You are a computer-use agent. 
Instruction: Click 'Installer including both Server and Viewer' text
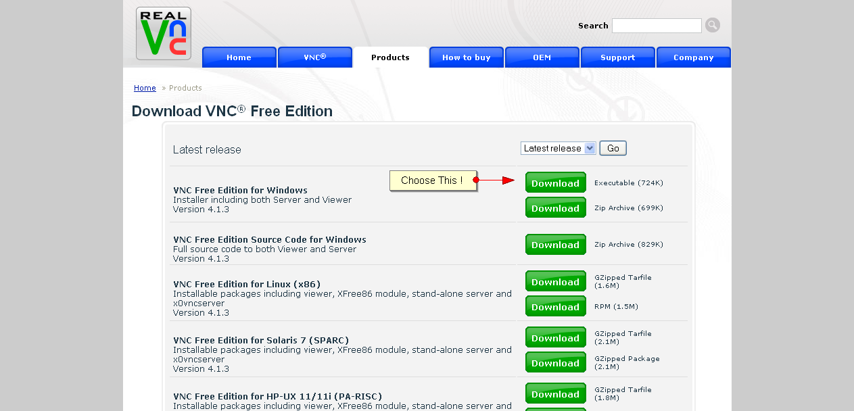click(262, 200)
